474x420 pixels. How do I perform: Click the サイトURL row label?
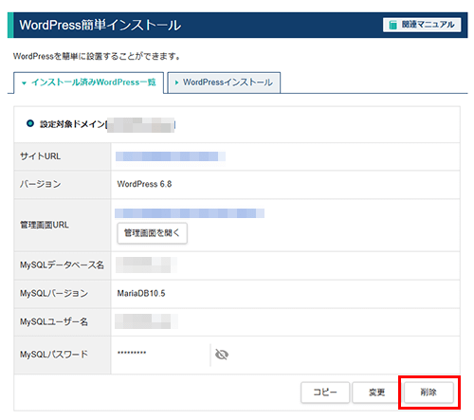40,156
